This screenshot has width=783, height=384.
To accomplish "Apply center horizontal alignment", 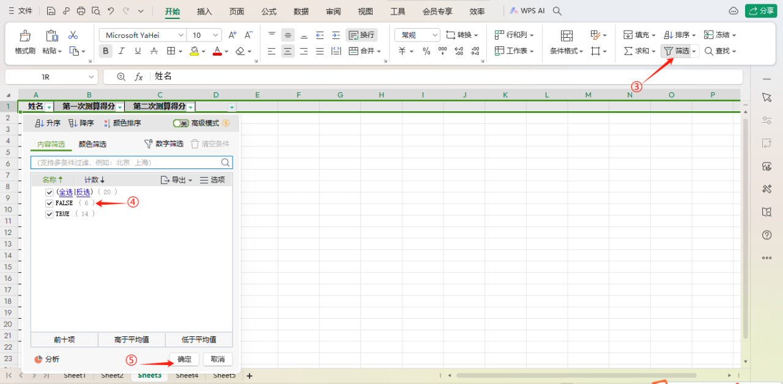I will (288, 51).
